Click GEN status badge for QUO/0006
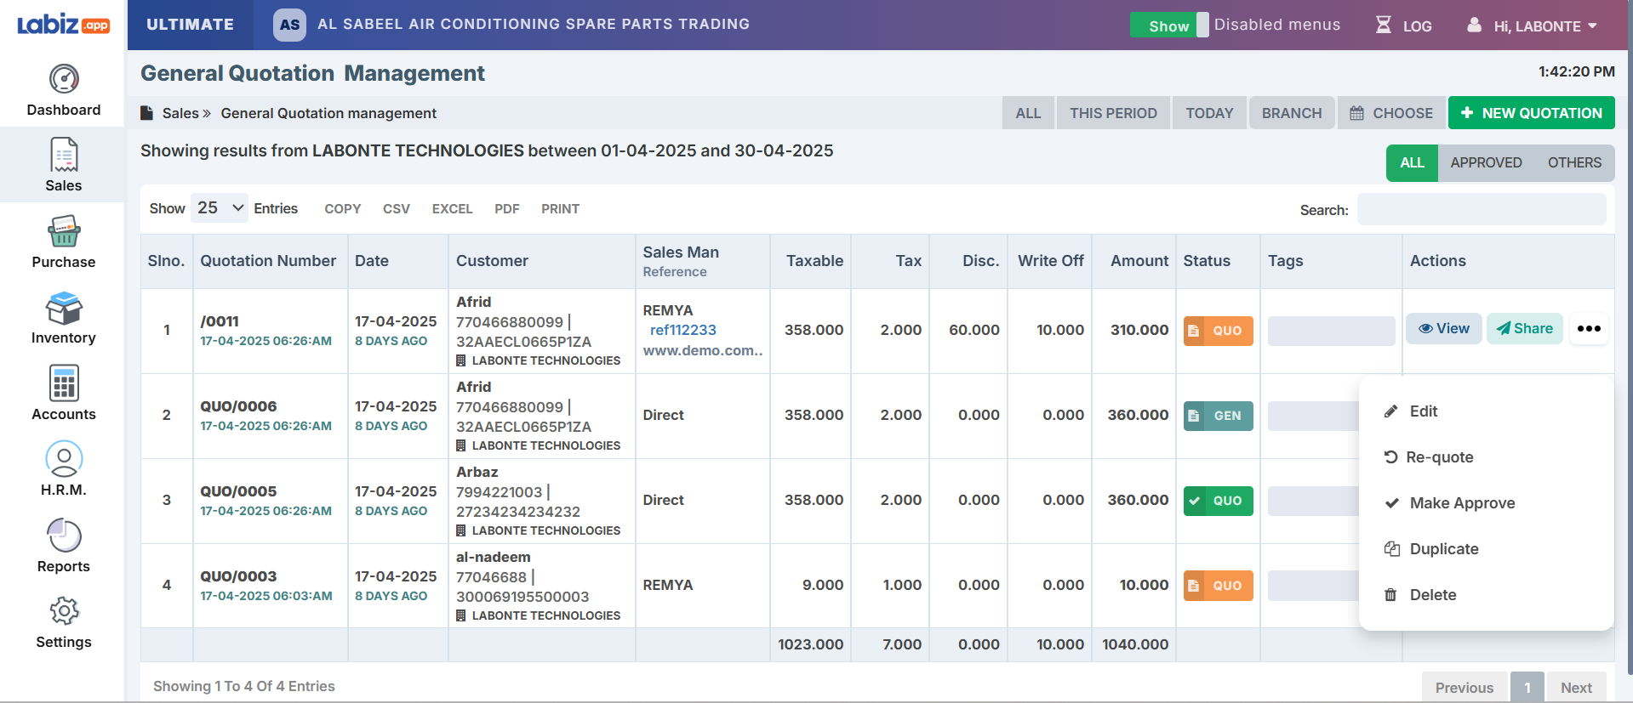1633x703 pixels. pyautogui.click(x=1218, y=416)
